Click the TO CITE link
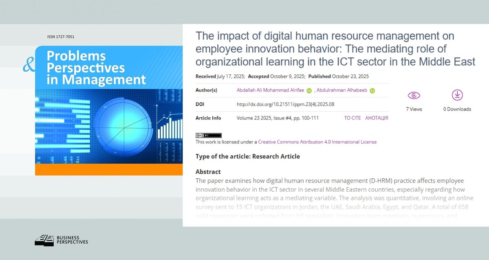The height and width of the screenshot is (260, 489). [x=352, y=118]
